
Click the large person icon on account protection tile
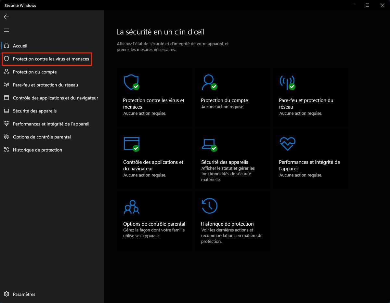coord(209,82)
